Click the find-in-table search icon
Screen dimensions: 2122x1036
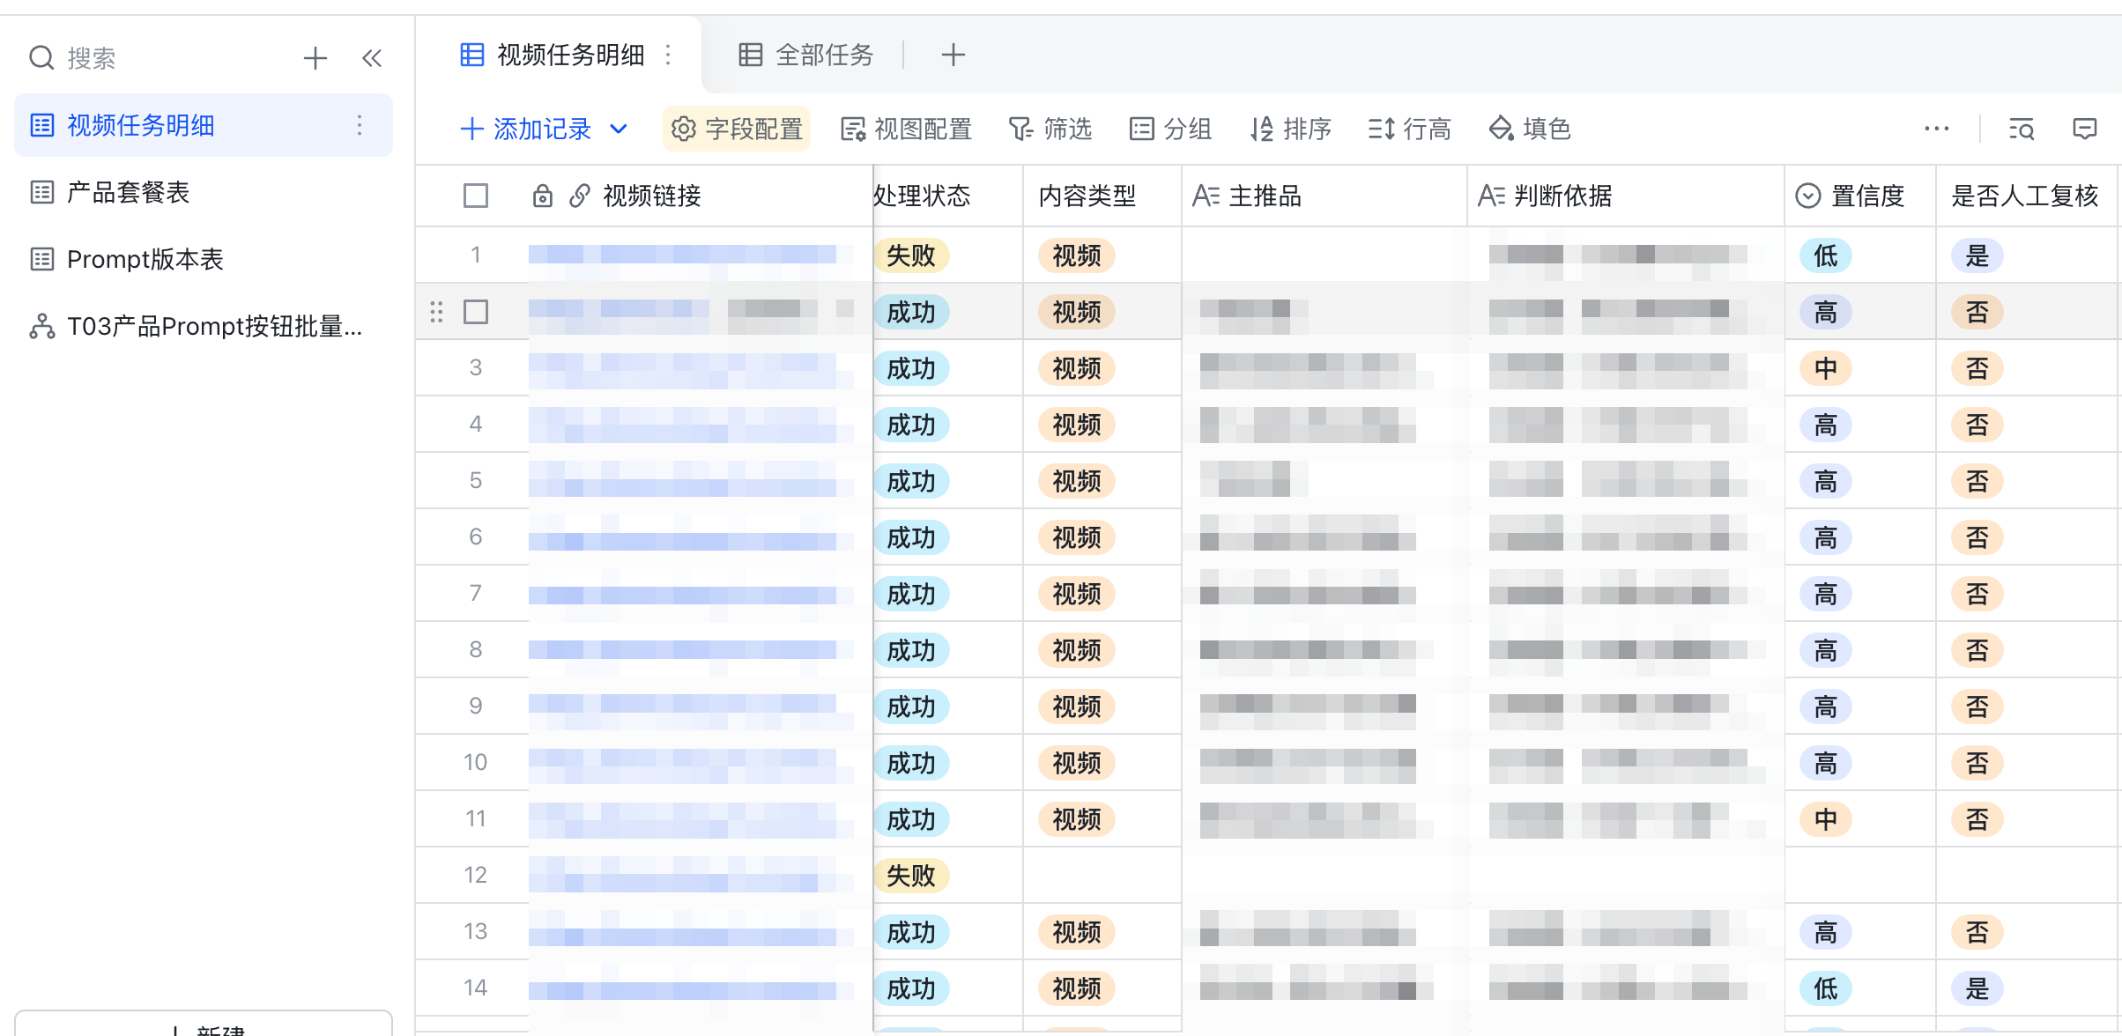(x=2021, y=129)
